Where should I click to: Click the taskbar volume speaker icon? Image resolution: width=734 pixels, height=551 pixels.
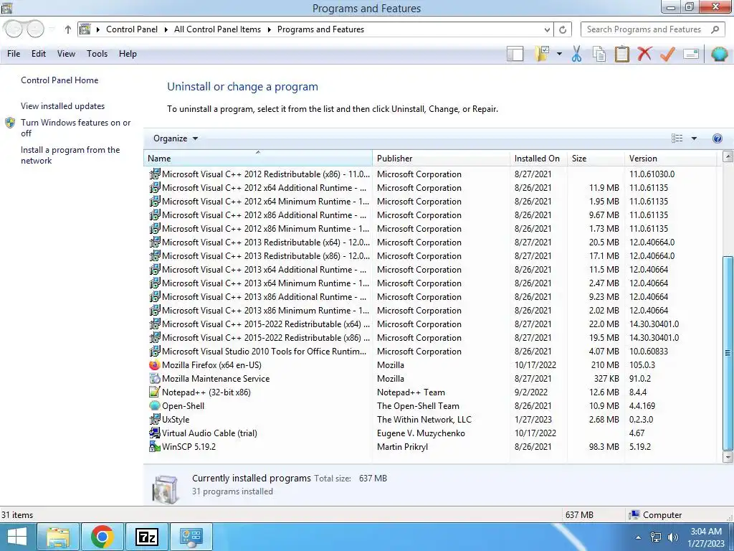pyautogui.click(x=673, y=537)
